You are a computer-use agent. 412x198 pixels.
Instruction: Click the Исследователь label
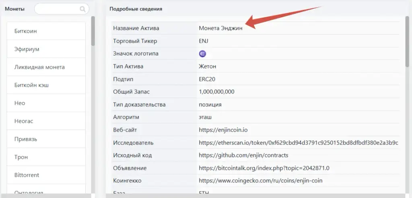133,143
